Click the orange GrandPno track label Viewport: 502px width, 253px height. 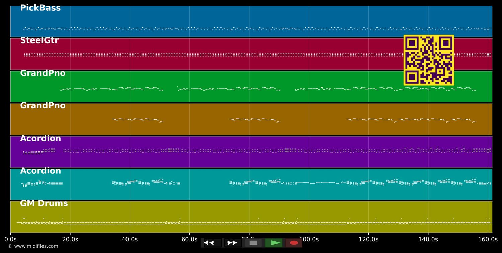tap(43, 106)
